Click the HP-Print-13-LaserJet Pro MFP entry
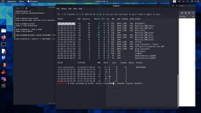The height and width of the screenshot is (113, 201). 149,47
